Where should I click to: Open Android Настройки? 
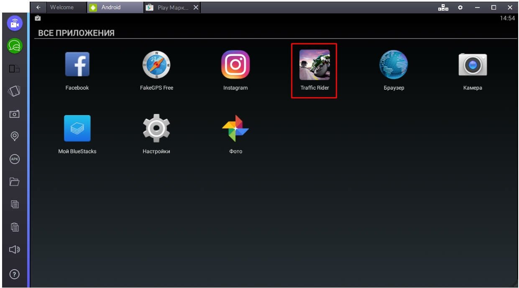(x=156, y=129)
